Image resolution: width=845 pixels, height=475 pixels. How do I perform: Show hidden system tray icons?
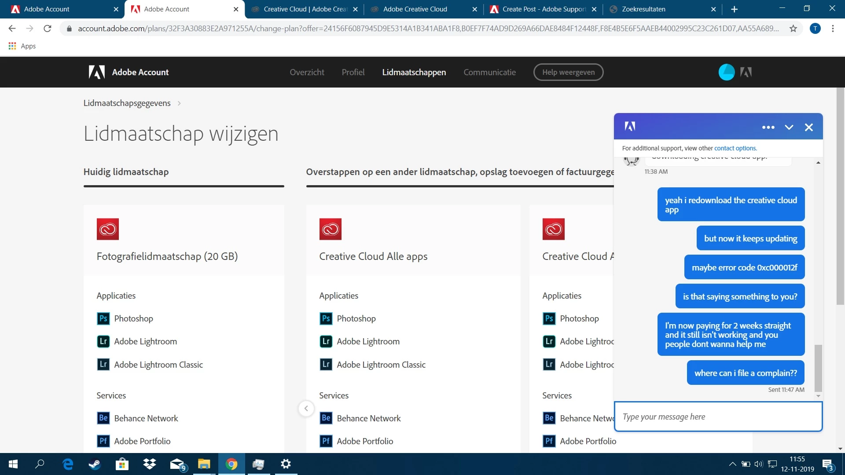pos(732,464)
